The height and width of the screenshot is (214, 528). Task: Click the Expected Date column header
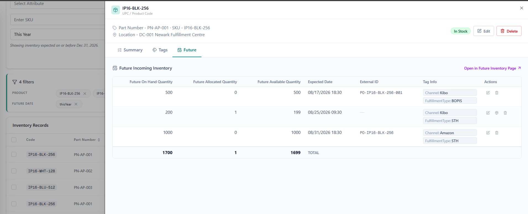click(x=320, y=82)
